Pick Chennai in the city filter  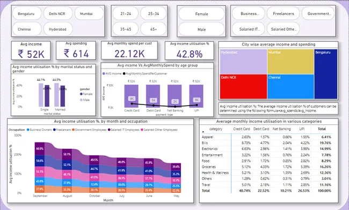(26, 29)
